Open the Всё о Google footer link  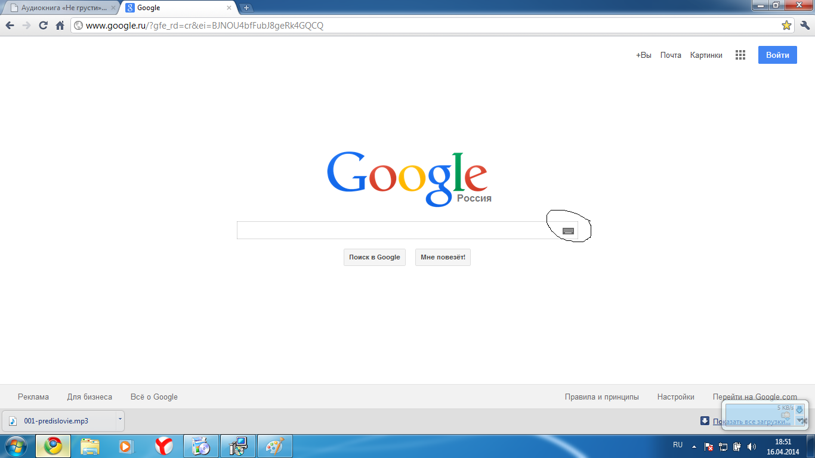pos(154,397)
